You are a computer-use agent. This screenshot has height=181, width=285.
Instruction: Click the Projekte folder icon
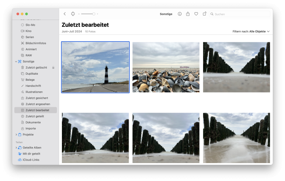tap(20, 135)
